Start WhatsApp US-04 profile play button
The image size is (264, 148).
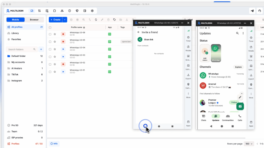pos(63,49)
